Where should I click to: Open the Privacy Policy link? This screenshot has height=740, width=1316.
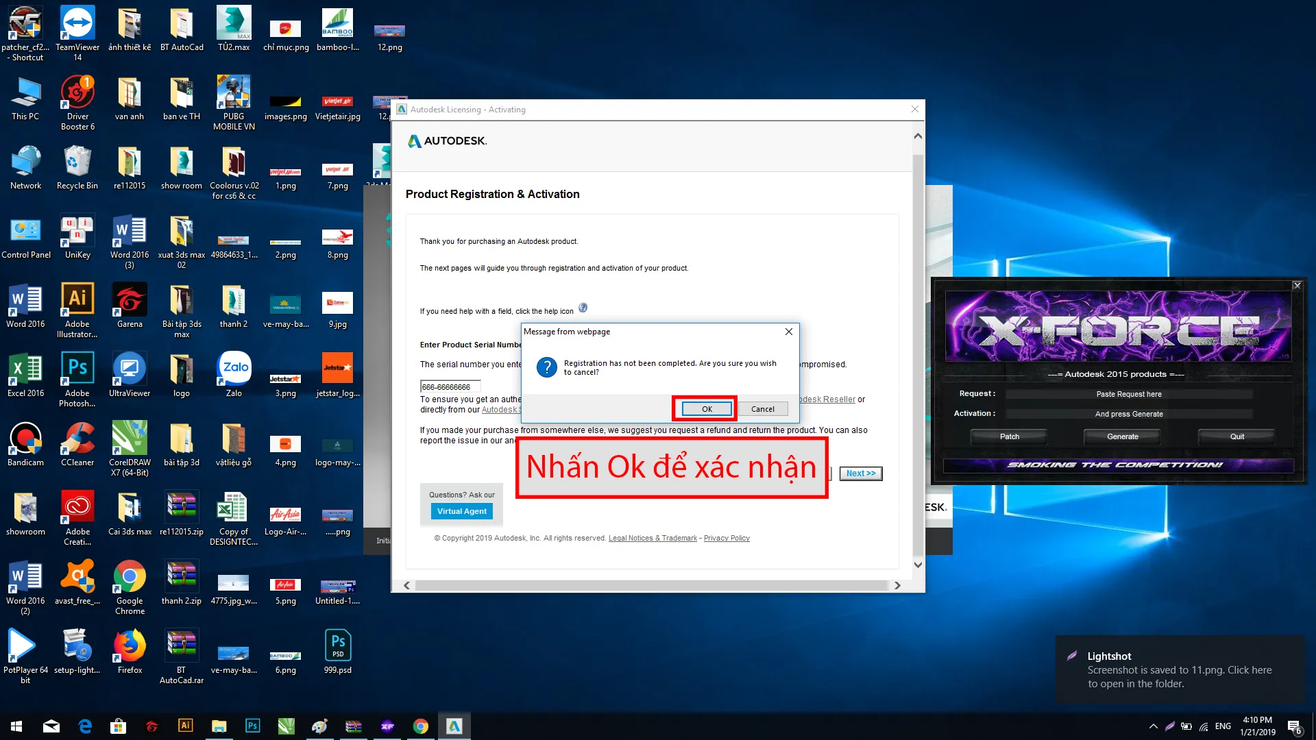[727, 538]
